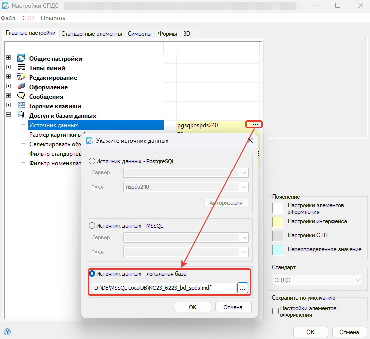Click the blue help question mark icon
This screenshot has height=339, width=370.
pyautogui.click(x=7, y=332)
